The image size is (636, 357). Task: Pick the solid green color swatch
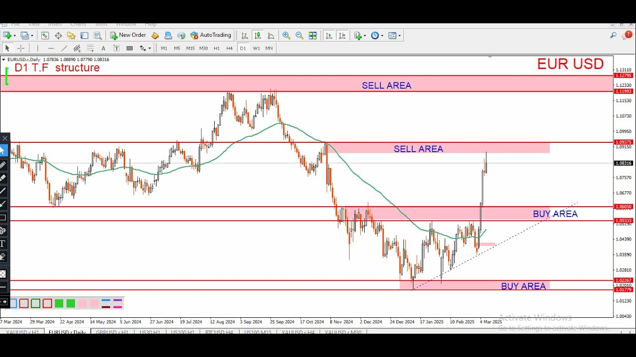pyautogui.click(x=59, y=303)
